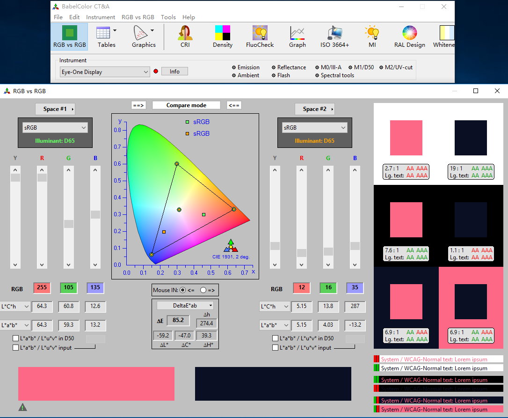Open the Density tool
This screenshot has height=418, width=508.
223,37
